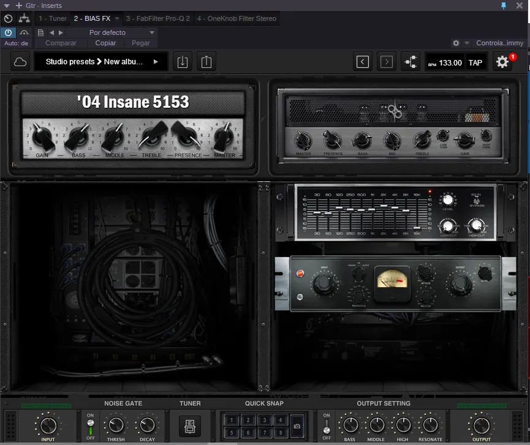Click the share/upload preset icon

pyautogui.click(x=206, y=62)
